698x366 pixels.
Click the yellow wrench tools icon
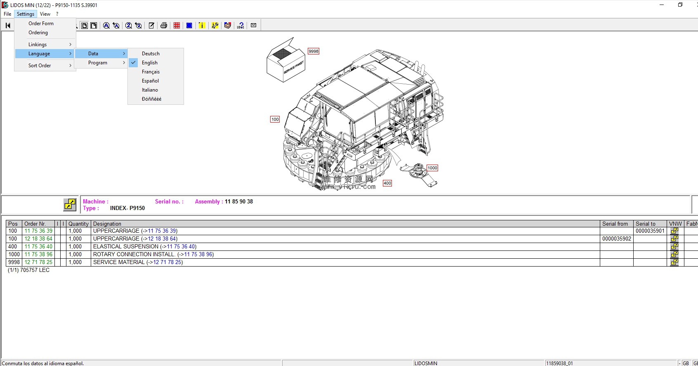[x=215, y=26]
